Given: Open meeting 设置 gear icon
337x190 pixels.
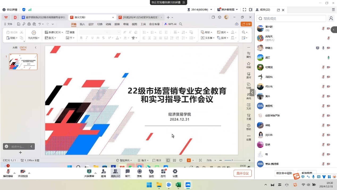Looking at the screenshot, I should [175, 173].
